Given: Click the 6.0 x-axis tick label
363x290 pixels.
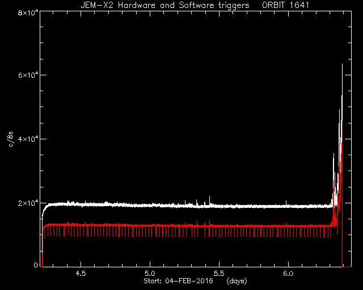Looking at the screenshot, I should [288, 274].
